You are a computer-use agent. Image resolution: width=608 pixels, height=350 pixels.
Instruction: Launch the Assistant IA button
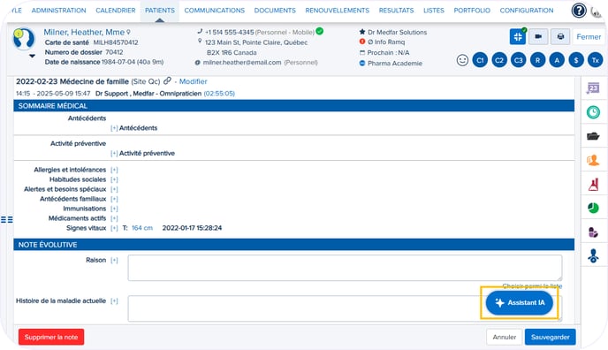520,302
